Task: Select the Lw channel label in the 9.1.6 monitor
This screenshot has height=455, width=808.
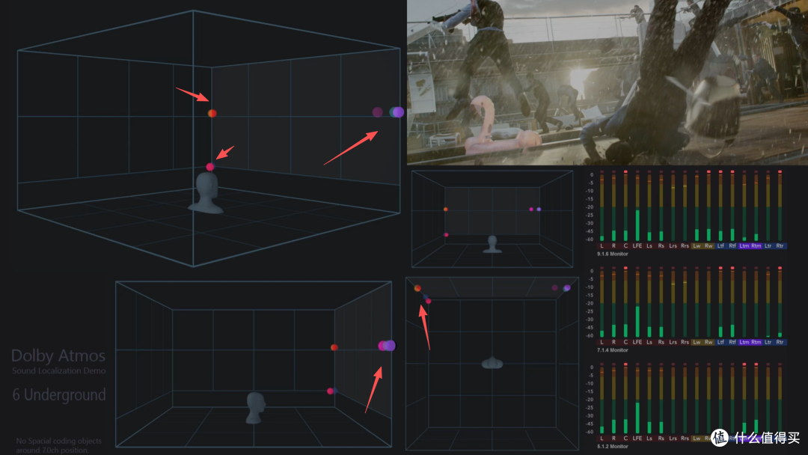Action: click(697, 245)
